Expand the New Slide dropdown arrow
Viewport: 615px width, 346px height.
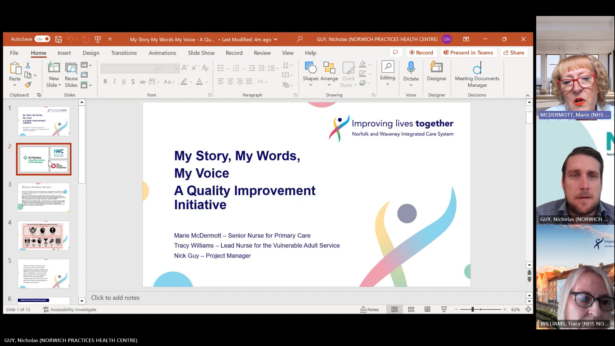click(60, 85)
